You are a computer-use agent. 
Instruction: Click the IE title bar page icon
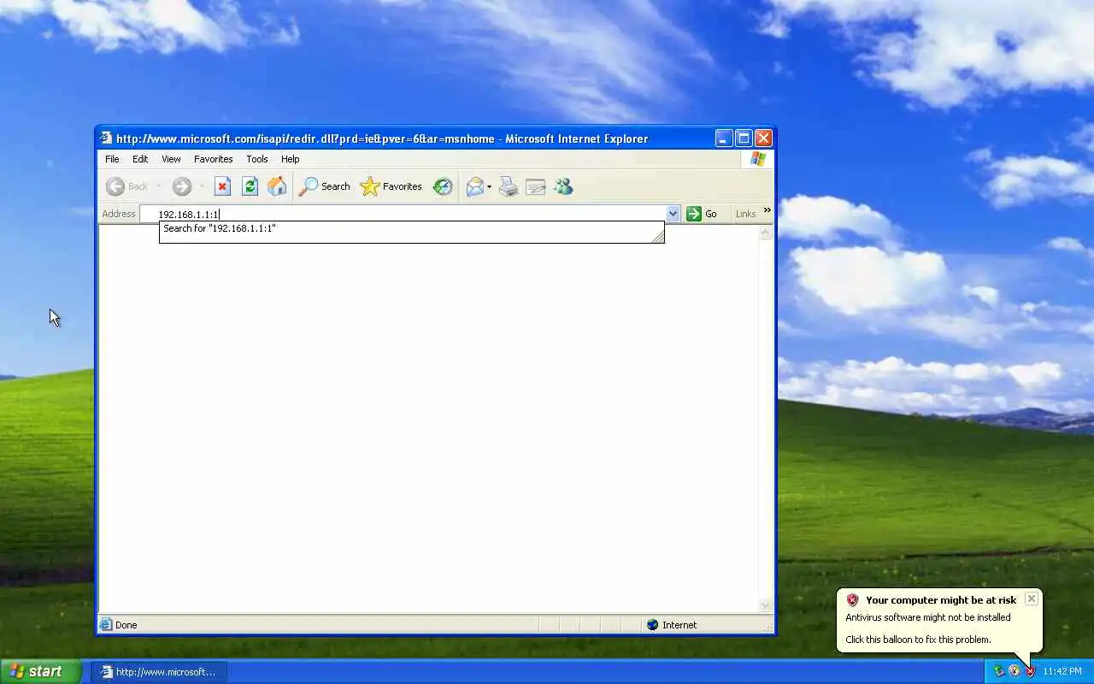106,138
